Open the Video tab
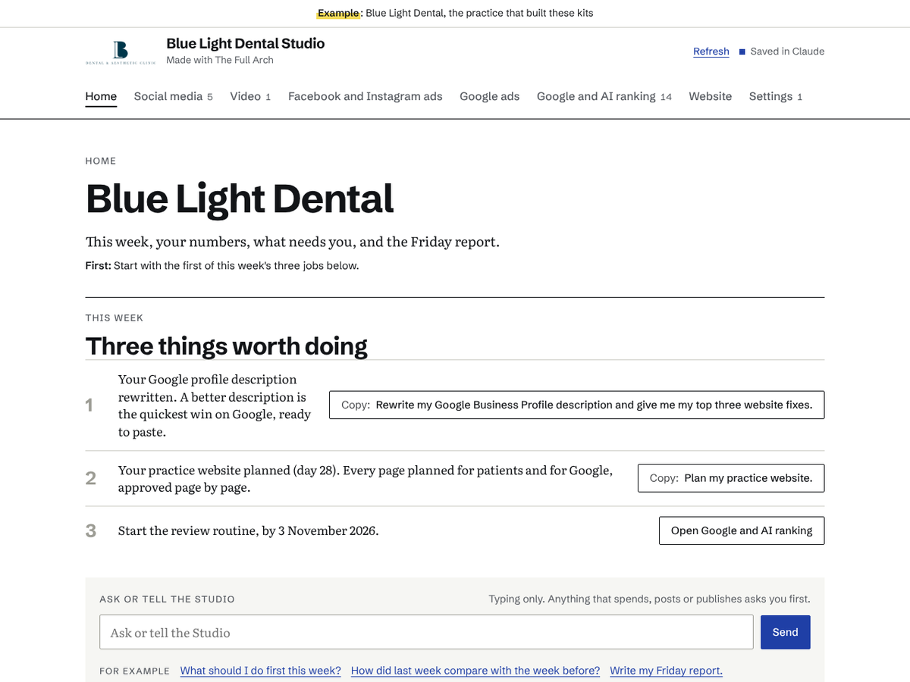This screenshot has width=910, height=682. (250, 96)
